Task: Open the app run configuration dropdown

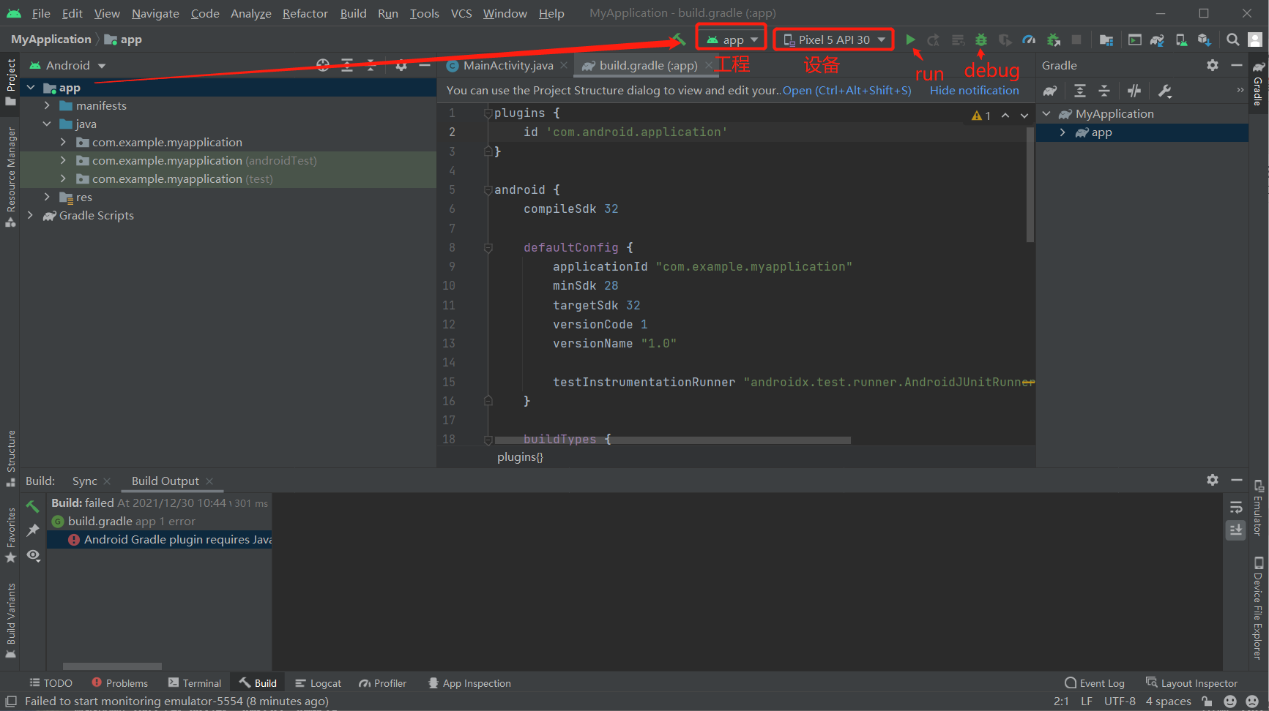Action: click(x=732, y=39)
